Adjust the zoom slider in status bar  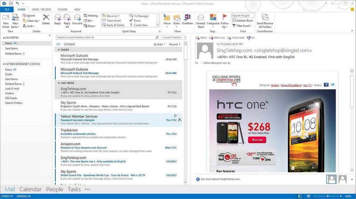(x=327, y=196)
